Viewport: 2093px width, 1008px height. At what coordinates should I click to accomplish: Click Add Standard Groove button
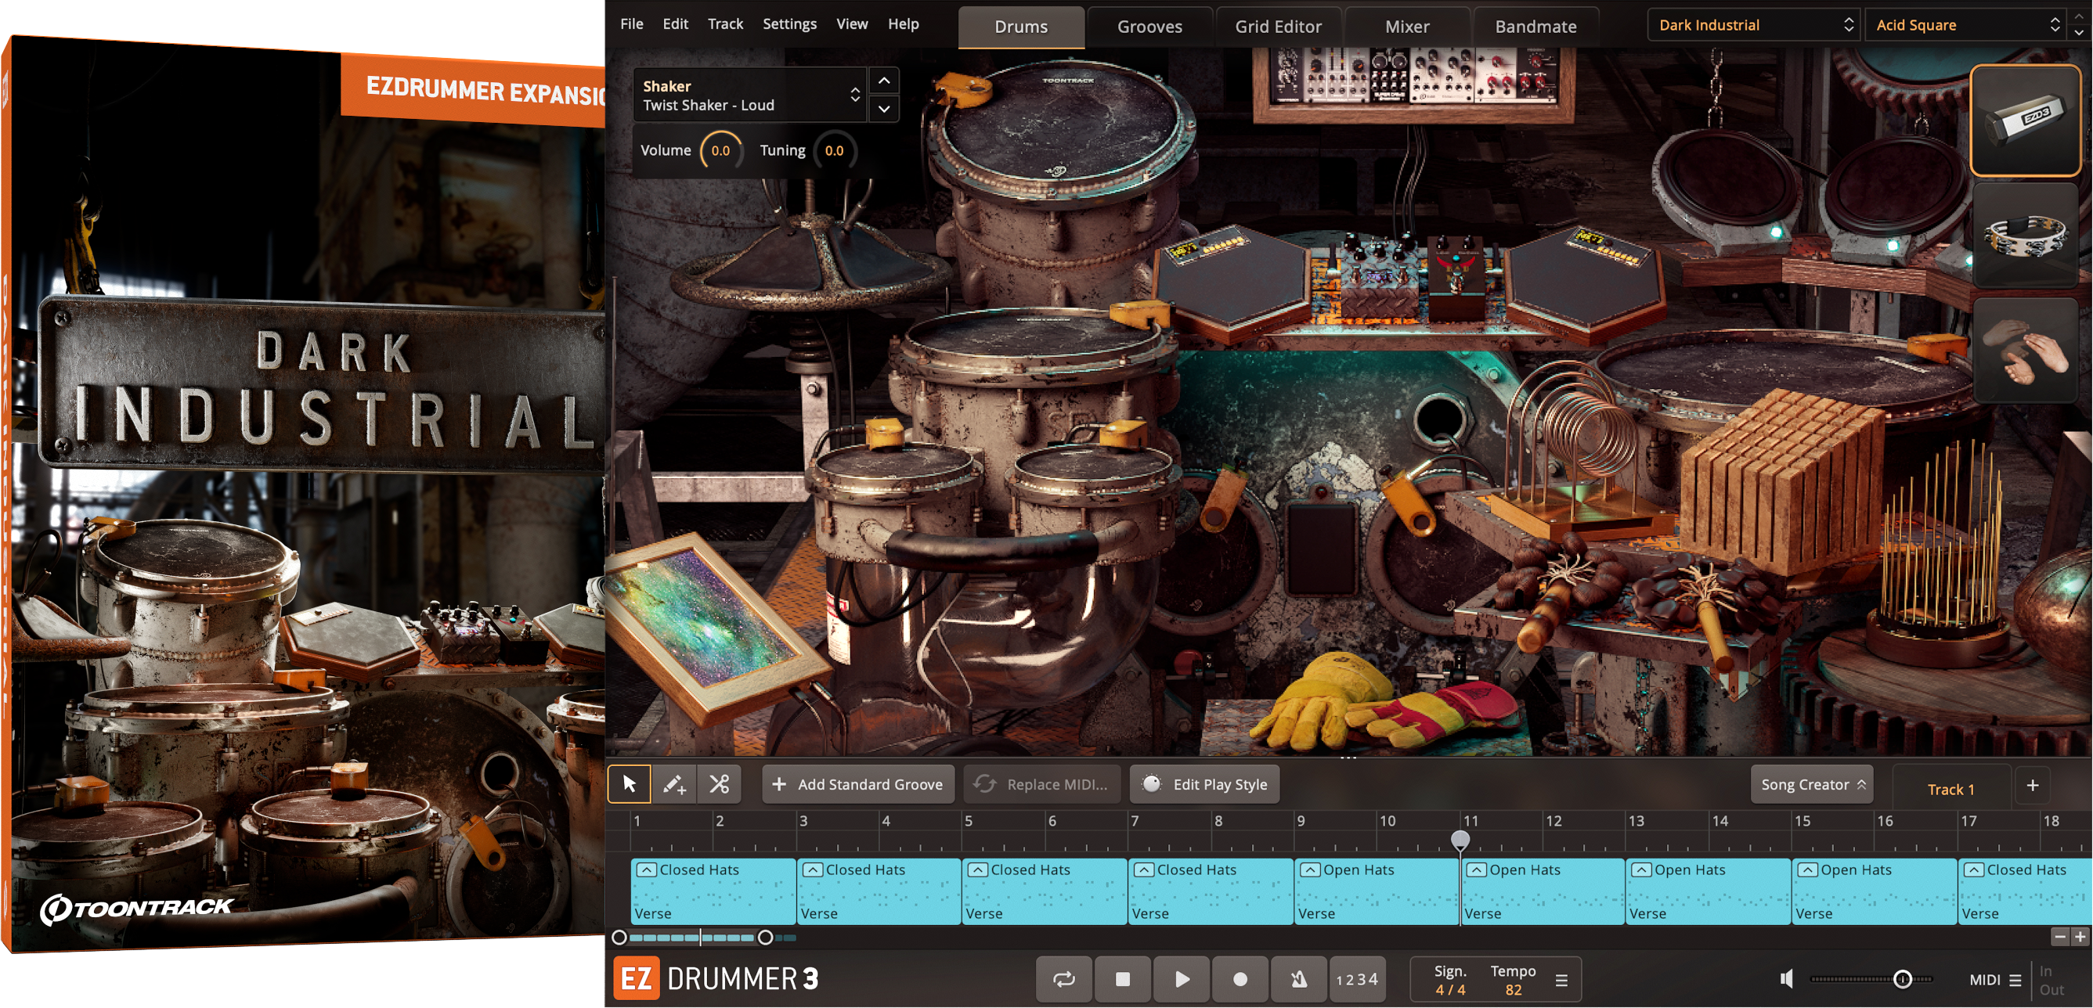pos(859,785)
